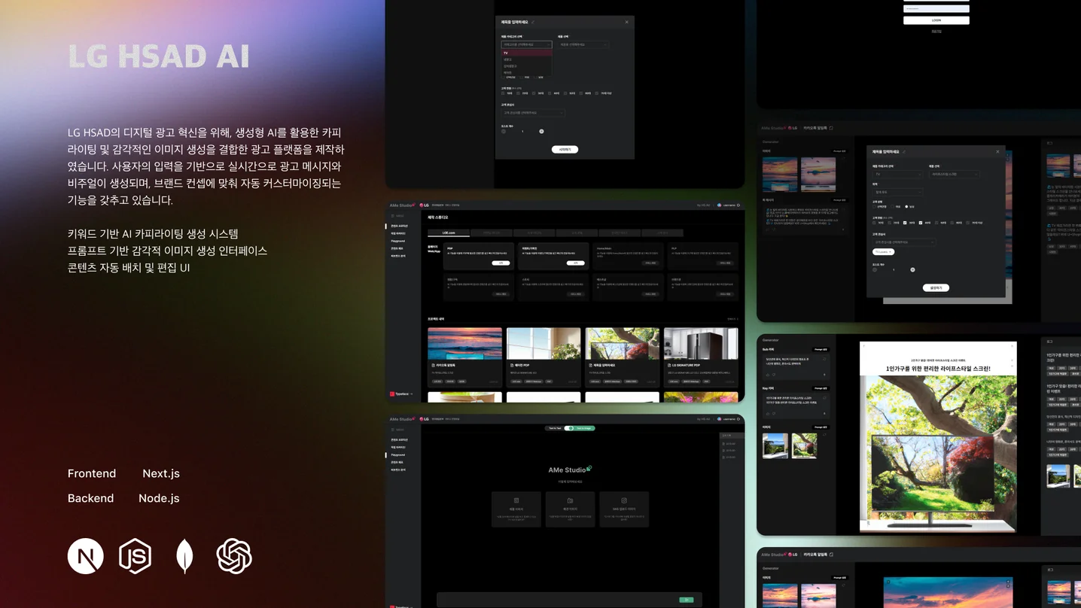
Task: Open the 목적 dropdown in the 설정하기 modal
Action: [897, 192]
